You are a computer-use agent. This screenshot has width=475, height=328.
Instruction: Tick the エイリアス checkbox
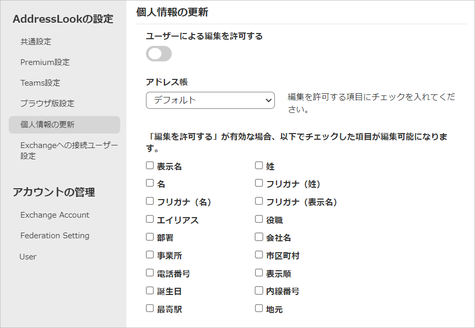point(150,219)
